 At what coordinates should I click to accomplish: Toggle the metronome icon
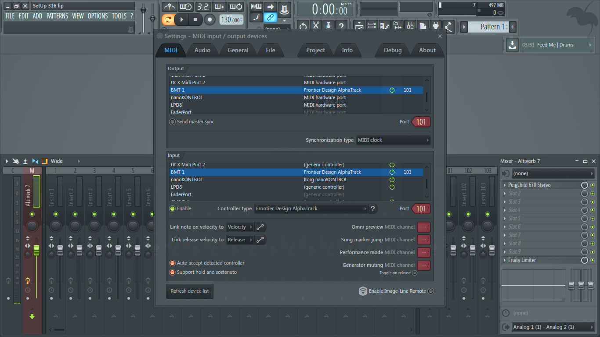pos(169,7)
